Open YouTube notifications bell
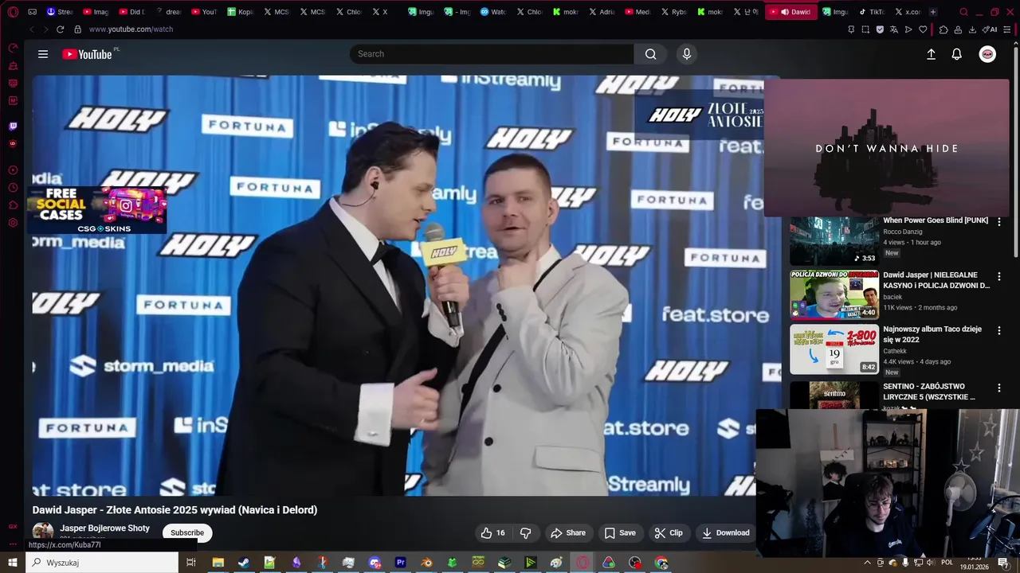 point(957,54)
